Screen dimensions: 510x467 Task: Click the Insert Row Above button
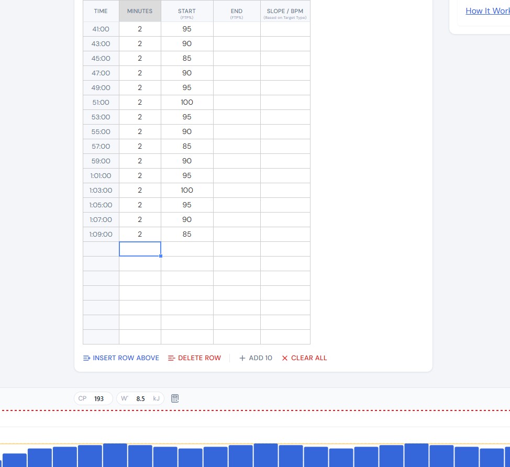click(121, 358)
